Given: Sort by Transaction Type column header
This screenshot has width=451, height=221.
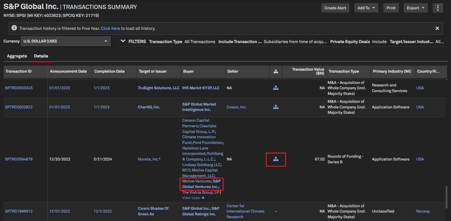Looking at the screenshot, I should pyautogui.click(x=344, y=71).
